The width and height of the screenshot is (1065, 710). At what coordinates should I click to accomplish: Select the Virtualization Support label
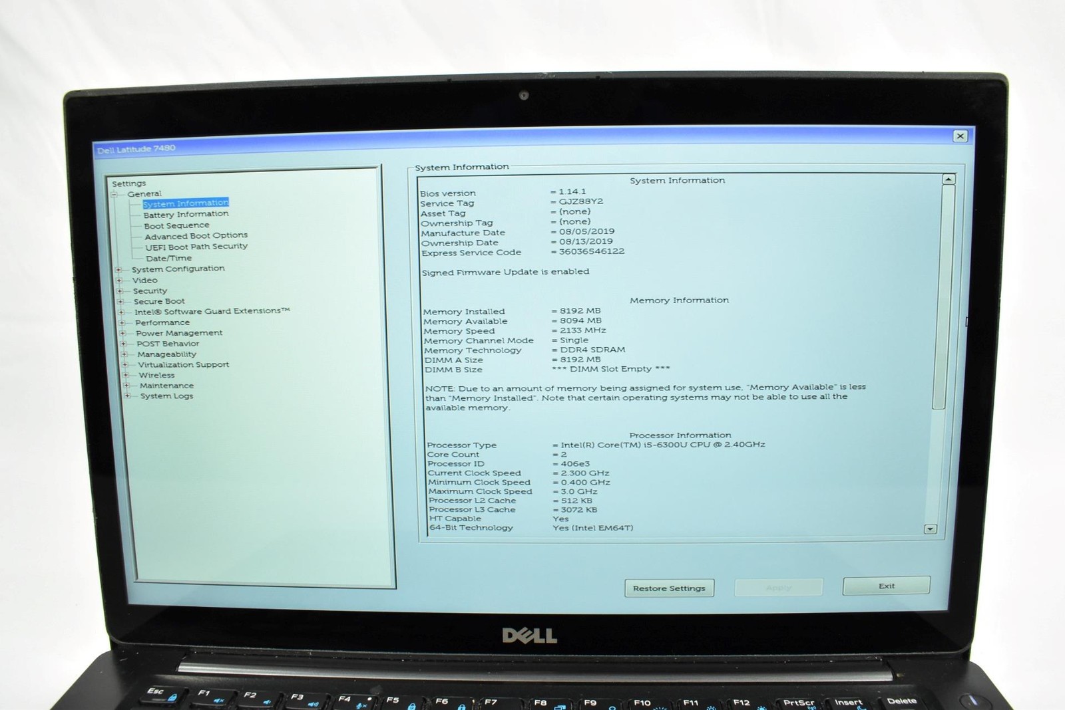pyautogui.click(x=183, y=365)
